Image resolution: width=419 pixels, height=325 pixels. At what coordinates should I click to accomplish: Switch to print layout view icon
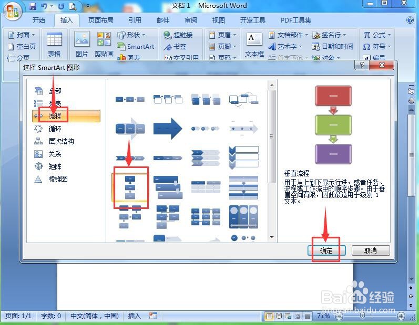click(269, 316)
